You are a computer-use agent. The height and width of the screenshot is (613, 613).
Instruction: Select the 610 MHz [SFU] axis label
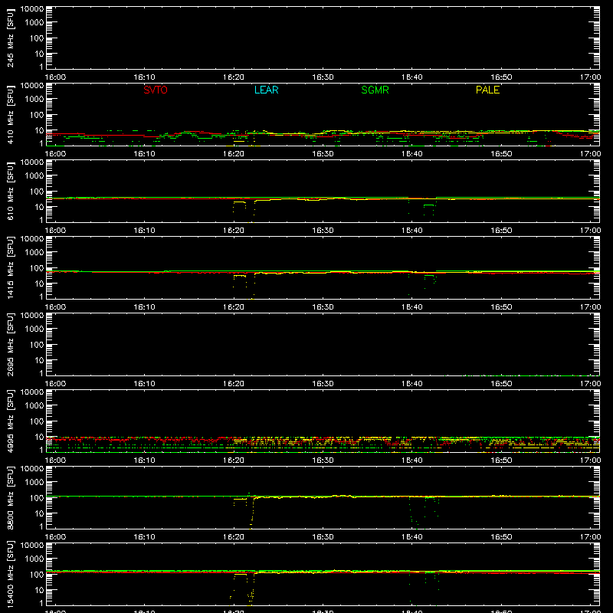[10, 191]
